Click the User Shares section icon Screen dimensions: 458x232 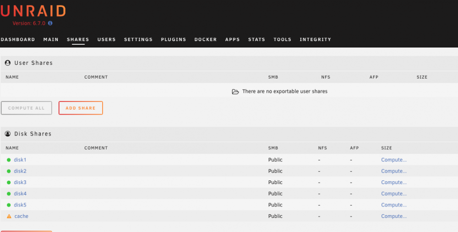click(x=8, y=63)
